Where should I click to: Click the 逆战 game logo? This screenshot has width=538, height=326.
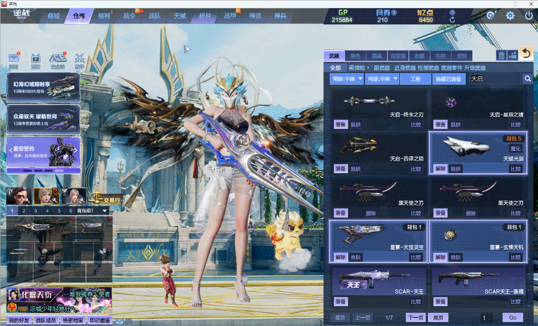21,15
